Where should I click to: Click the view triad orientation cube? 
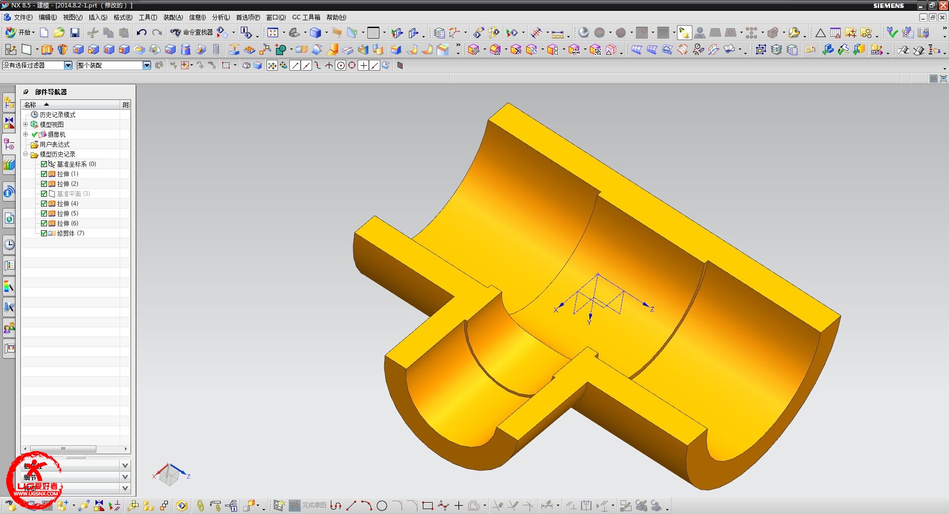[x=170, y=474]
